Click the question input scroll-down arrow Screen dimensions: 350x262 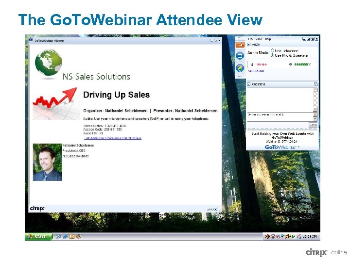coord(315,119)
